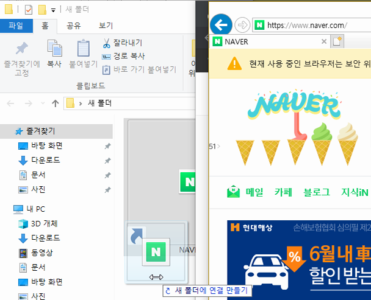The image size is (371, 300).
Task: Click the 즐겨찾기에 고정 pin icon
Action: coord(22,48)
